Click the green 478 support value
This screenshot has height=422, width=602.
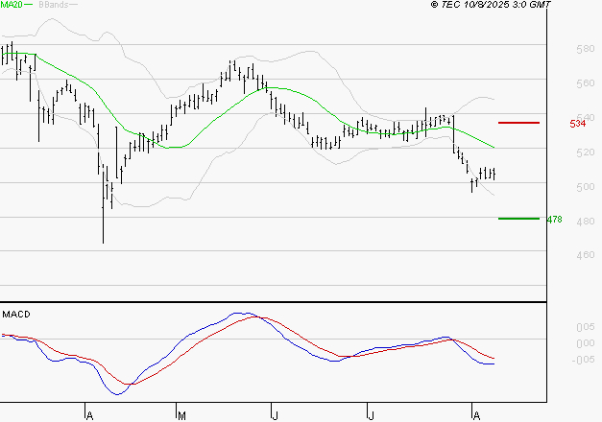tap(554, 220)
